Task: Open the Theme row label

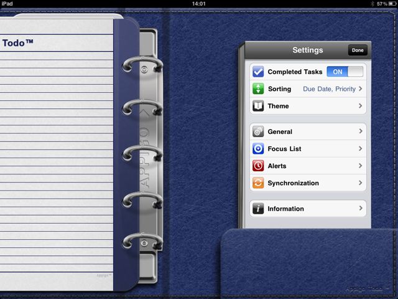Action: (278, 106)
